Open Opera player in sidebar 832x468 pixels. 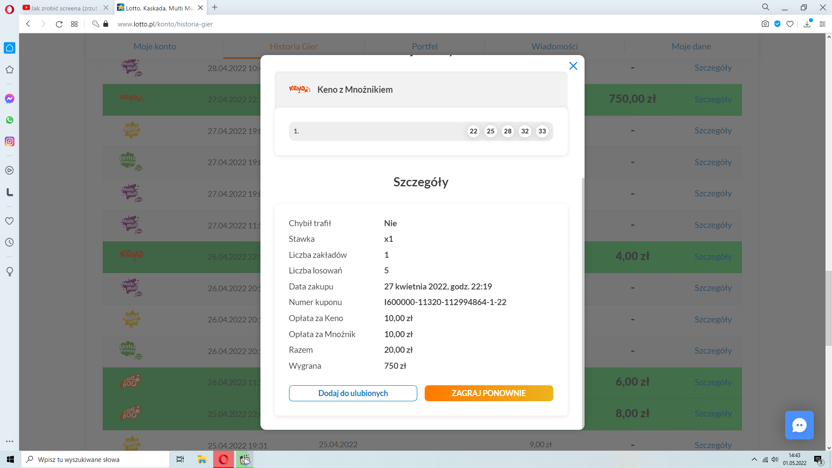coord(10,170)
